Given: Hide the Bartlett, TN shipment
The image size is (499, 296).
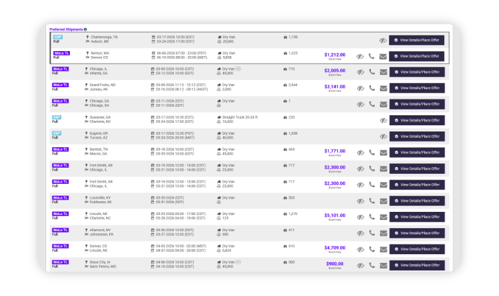Looking at the screenshot, I should click(x=361, y=153).
